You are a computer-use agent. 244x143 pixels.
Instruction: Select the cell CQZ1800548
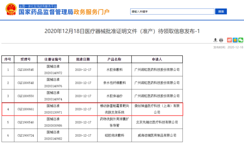[x=26, y=83]
